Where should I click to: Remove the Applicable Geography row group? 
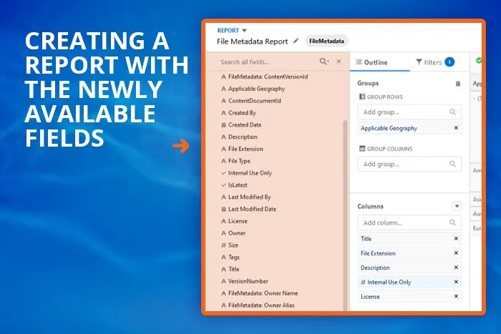pos(457,128)
